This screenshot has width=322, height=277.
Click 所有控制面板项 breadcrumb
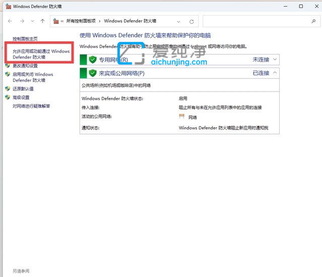[81, 21]
